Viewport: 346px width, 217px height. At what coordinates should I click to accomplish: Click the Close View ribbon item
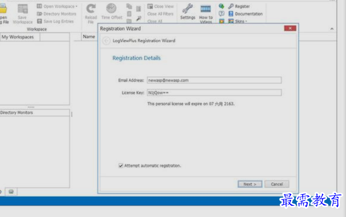(161, 6)
